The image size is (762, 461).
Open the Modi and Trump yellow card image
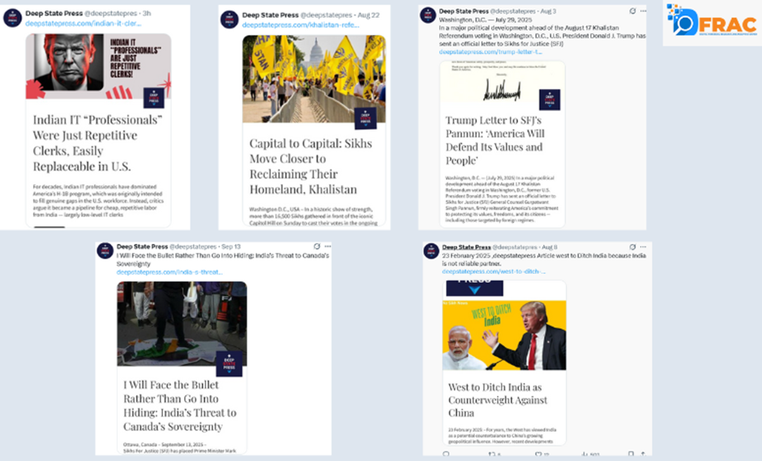(x=504, y=335)
